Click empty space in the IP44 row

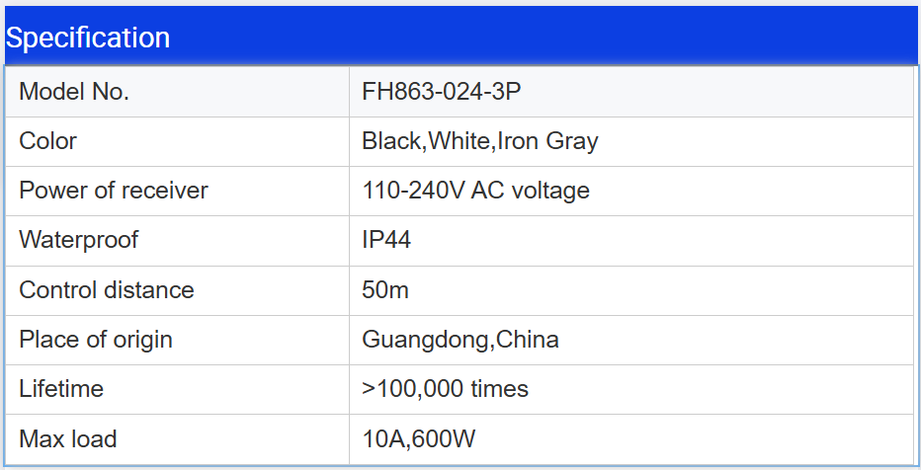[x=692, y=240]
